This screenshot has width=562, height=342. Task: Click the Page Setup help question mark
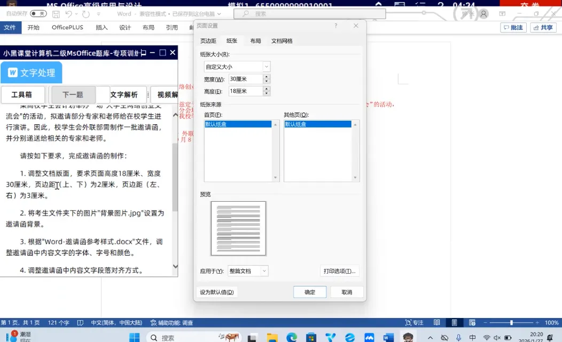[x=336, y=26]
